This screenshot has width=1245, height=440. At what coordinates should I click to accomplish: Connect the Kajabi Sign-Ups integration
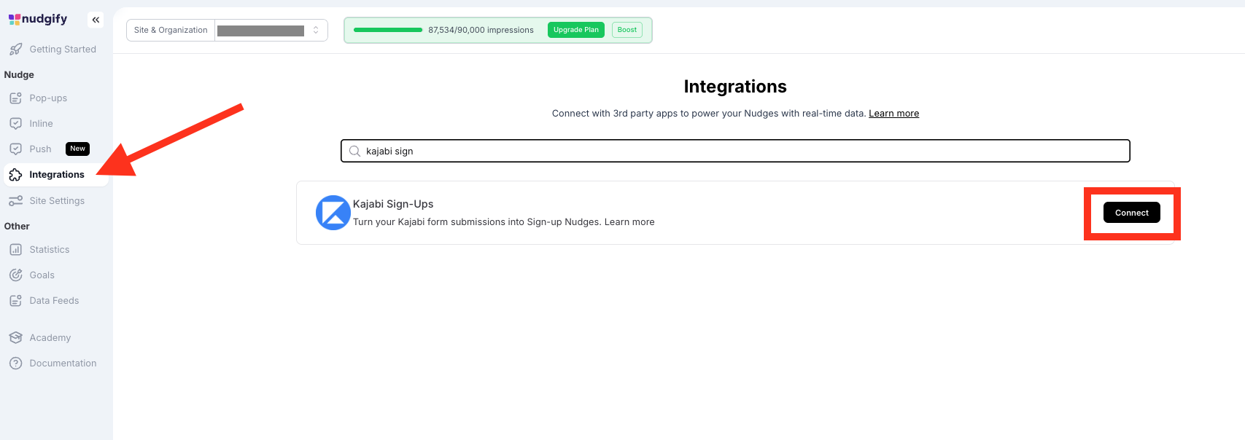[1132, 213]
